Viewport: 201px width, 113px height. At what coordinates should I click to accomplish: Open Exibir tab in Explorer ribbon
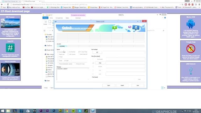pos(67,18)
